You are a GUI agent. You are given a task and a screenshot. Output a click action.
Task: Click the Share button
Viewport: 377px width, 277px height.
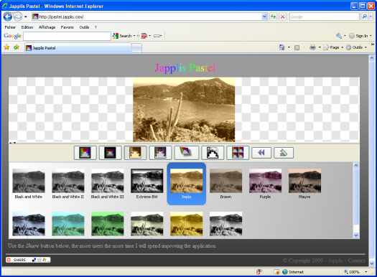pos(28,260)
